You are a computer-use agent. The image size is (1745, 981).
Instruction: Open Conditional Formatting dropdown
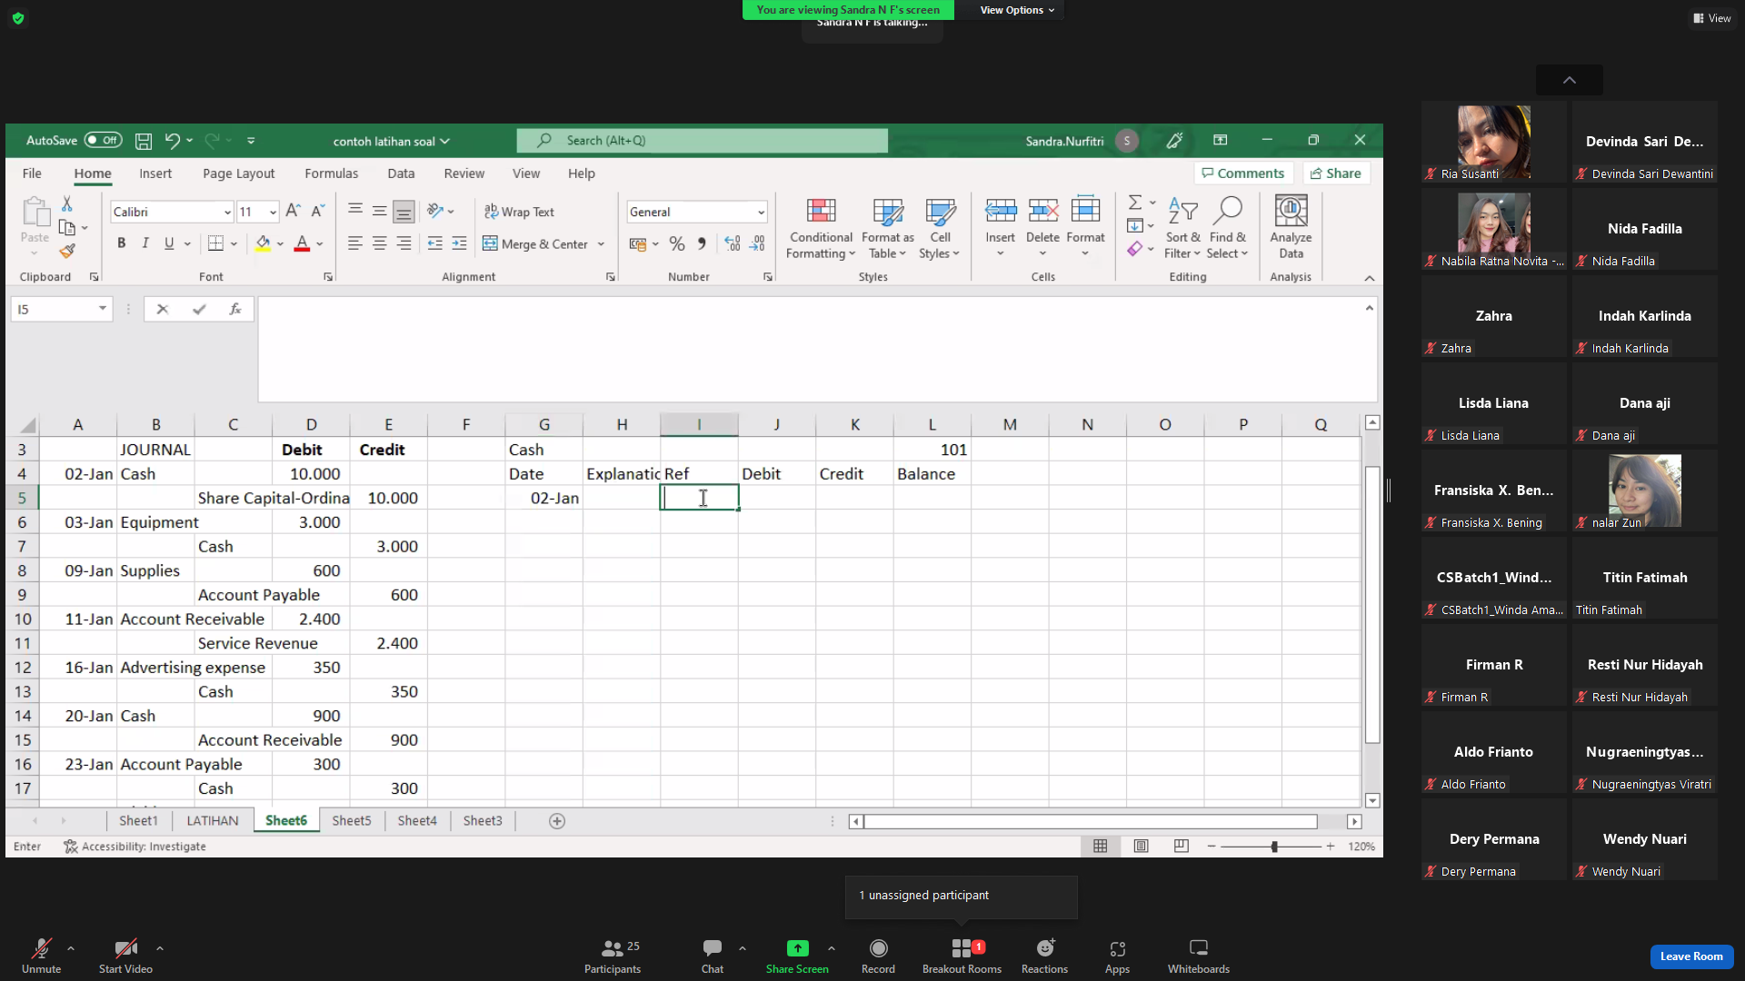point(821,229)
